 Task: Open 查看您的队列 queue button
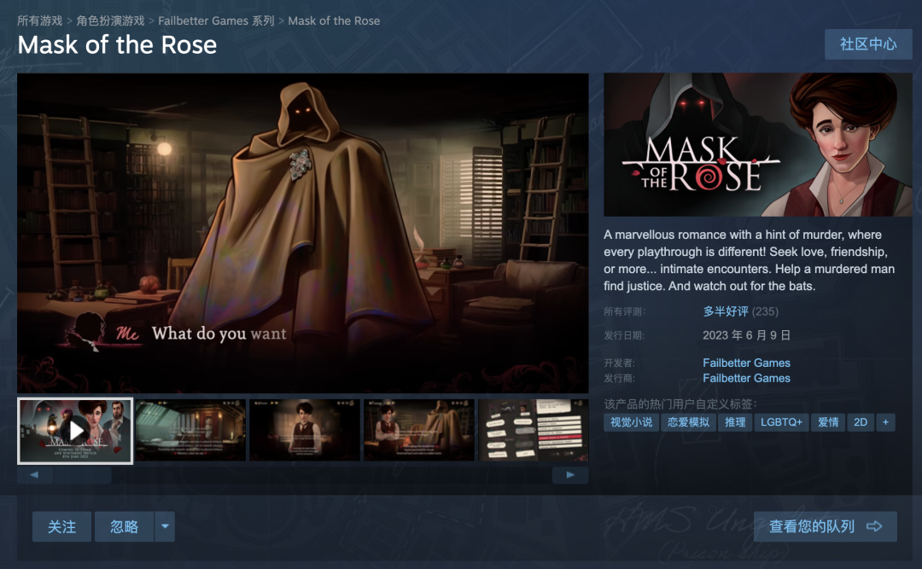coord(825,526)
